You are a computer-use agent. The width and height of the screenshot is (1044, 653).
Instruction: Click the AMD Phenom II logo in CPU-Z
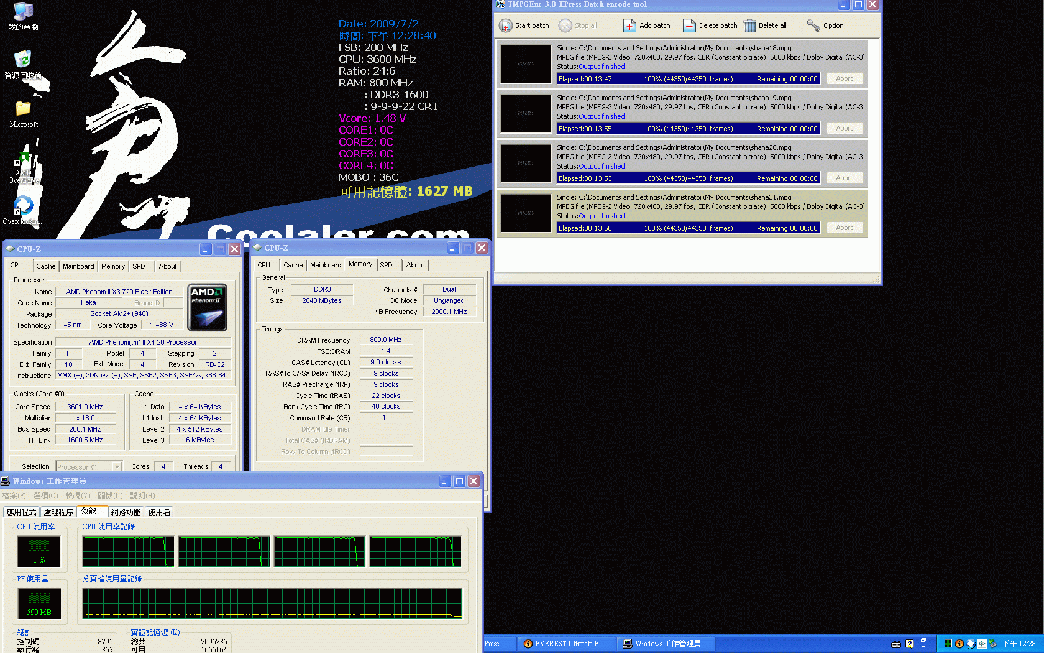[207, 307]
